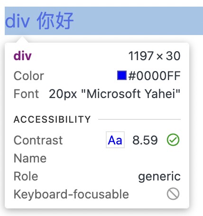The width and height of the screenshot is (203, 216).
Task: Click the tooltip pointer arrow under the div
Action: (x=22, y=39)
